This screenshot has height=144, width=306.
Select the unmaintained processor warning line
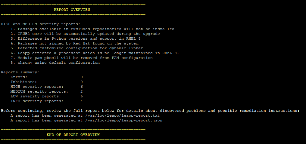(x=95, y=53)
